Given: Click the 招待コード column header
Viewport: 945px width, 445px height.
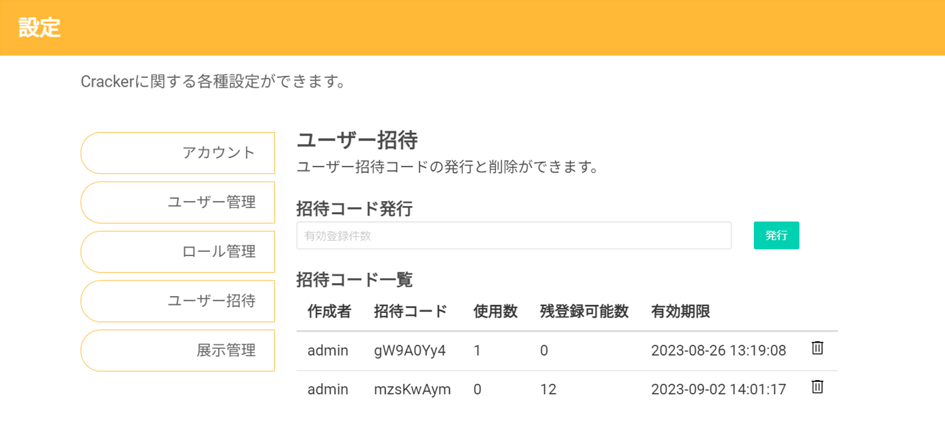Looking at the screenshot, I should click(411, 312).
